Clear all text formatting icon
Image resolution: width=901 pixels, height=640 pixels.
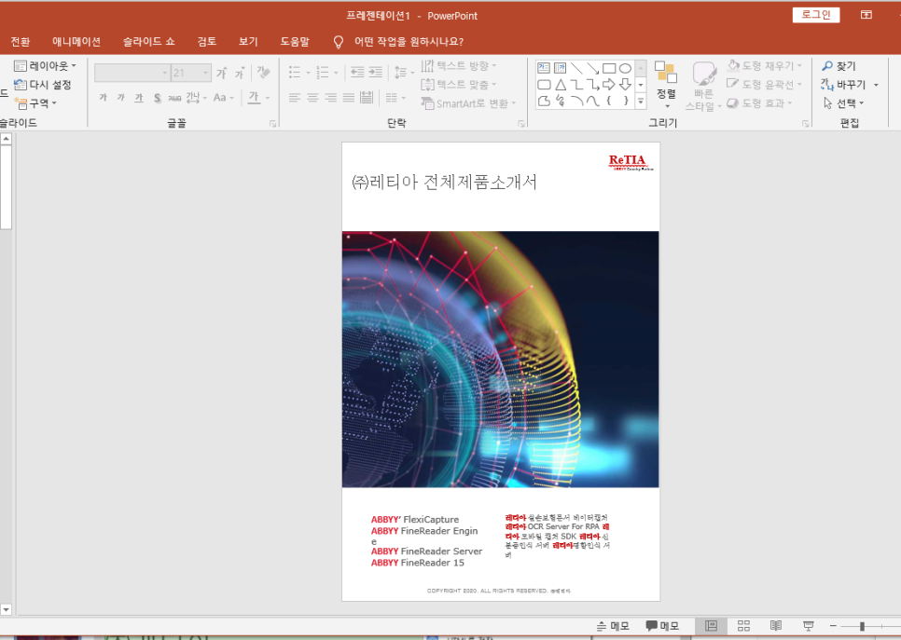click(263, 73)
